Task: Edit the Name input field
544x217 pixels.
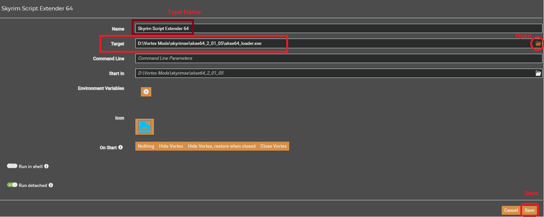Action: (339, 29)
